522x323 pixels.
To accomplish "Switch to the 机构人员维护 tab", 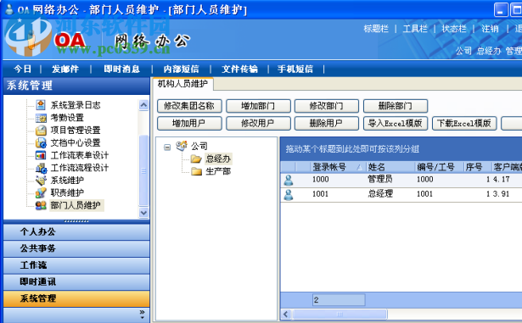I will [x=182, y=84].
